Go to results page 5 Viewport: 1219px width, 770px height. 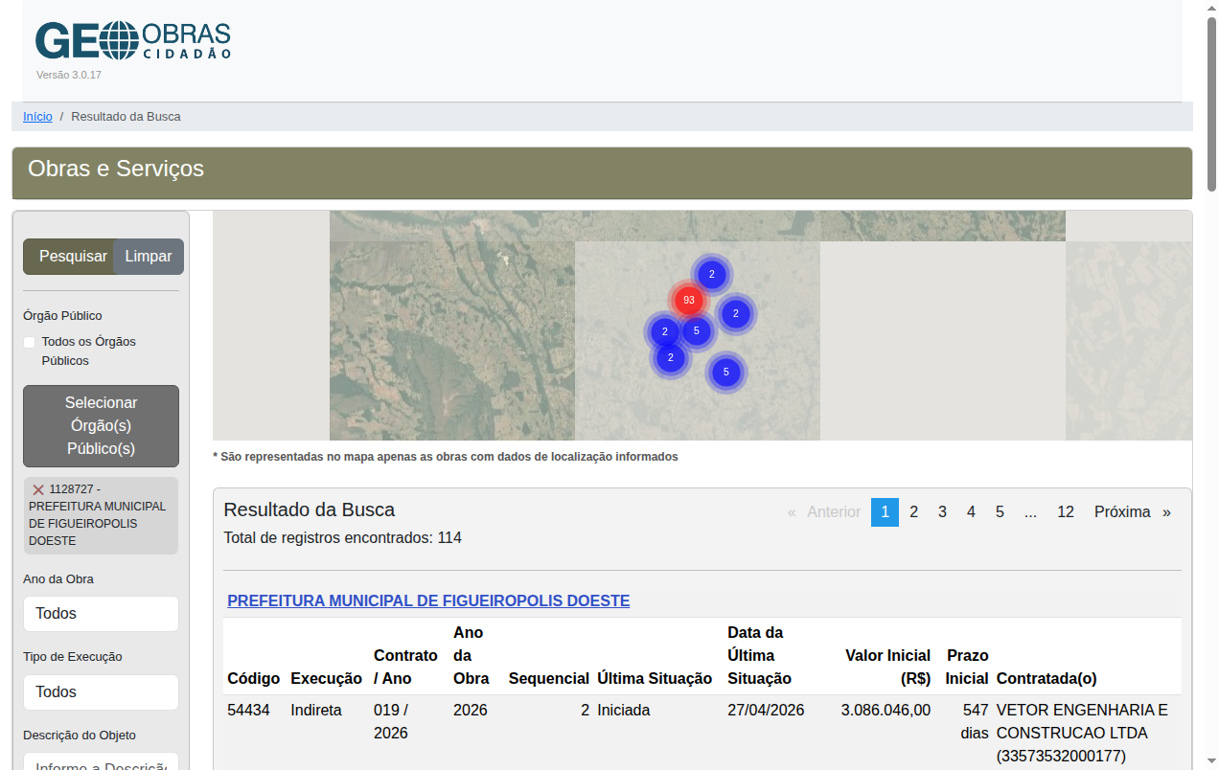1000,512
